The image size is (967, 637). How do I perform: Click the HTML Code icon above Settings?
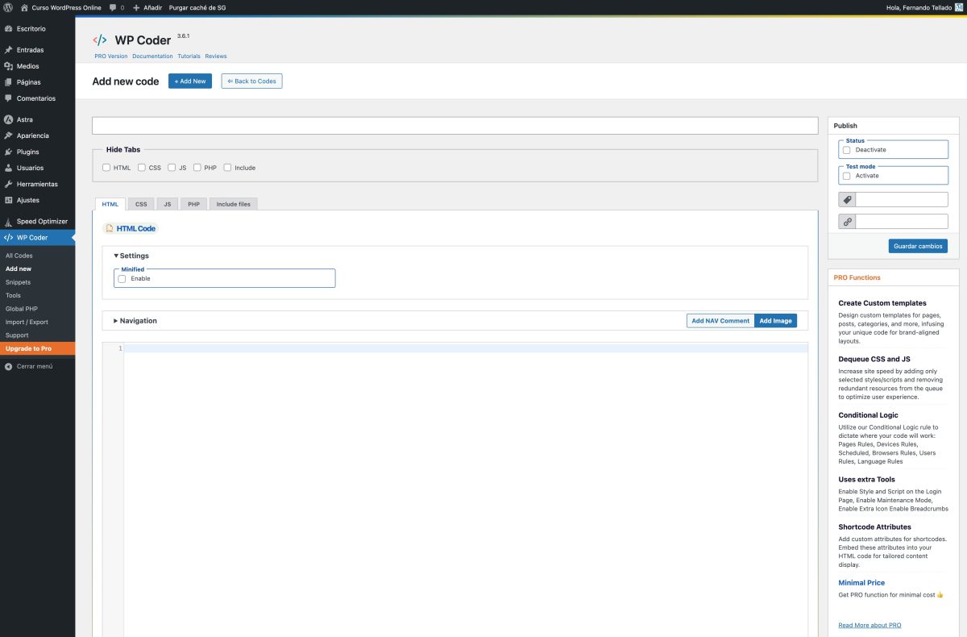pyautogui.click(x=110, y=228)
